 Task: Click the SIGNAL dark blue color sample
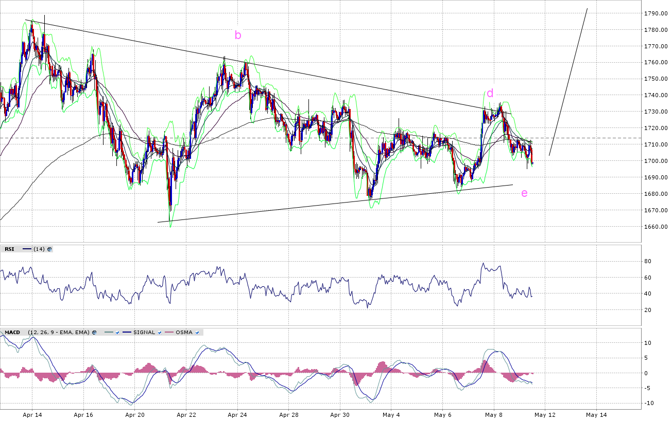(x=127, y=333)
